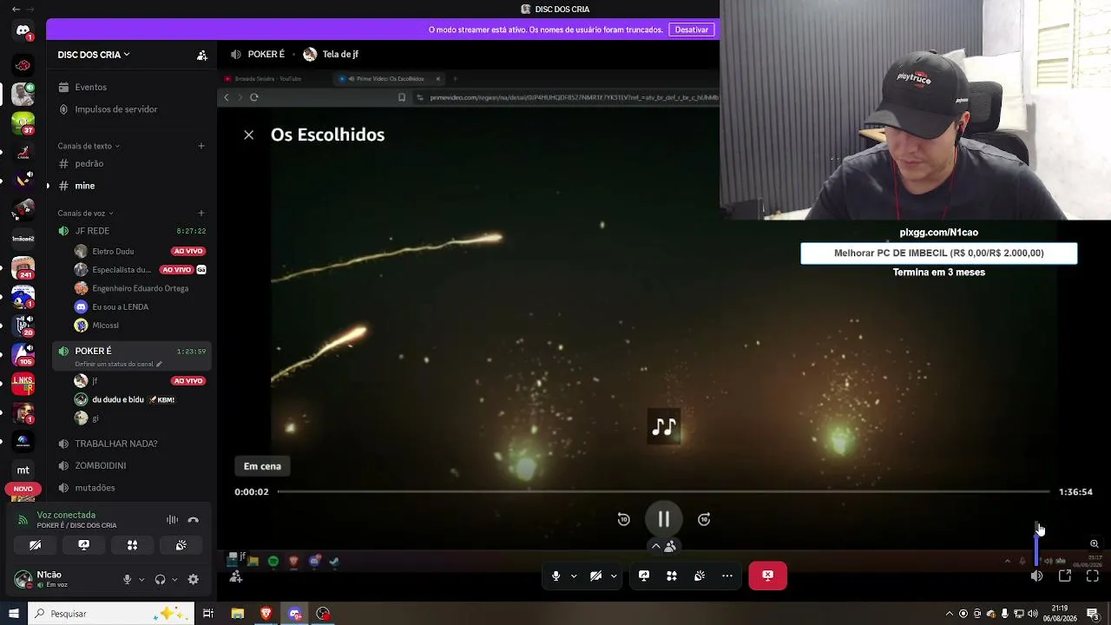
Task: Open the pedrão text channel
Action: click(130, 163)
